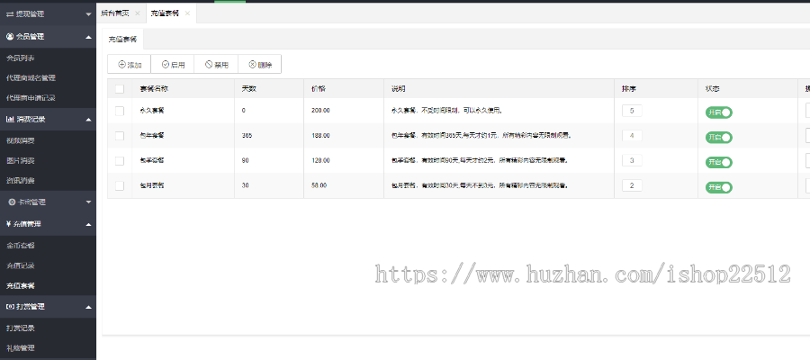810x360 pixels.
Task: Toggle the 开启 status switch for 永久套餐
Action: point(719,112)
